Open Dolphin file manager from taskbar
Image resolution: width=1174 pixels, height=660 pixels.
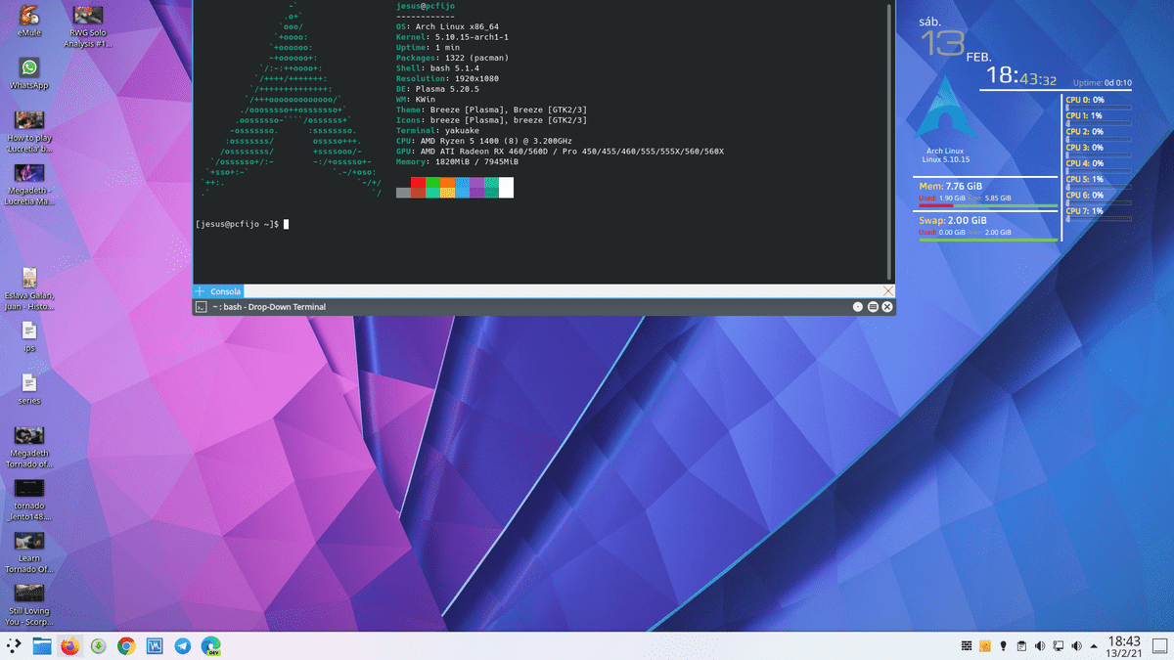[42, 645]
